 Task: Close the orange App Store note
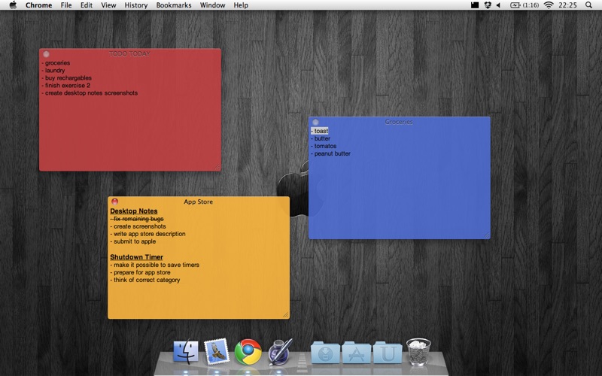click(114, 202)
